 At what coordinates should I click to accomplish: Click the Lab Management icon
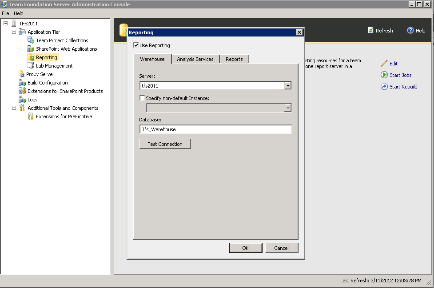[x=31, y=66]
